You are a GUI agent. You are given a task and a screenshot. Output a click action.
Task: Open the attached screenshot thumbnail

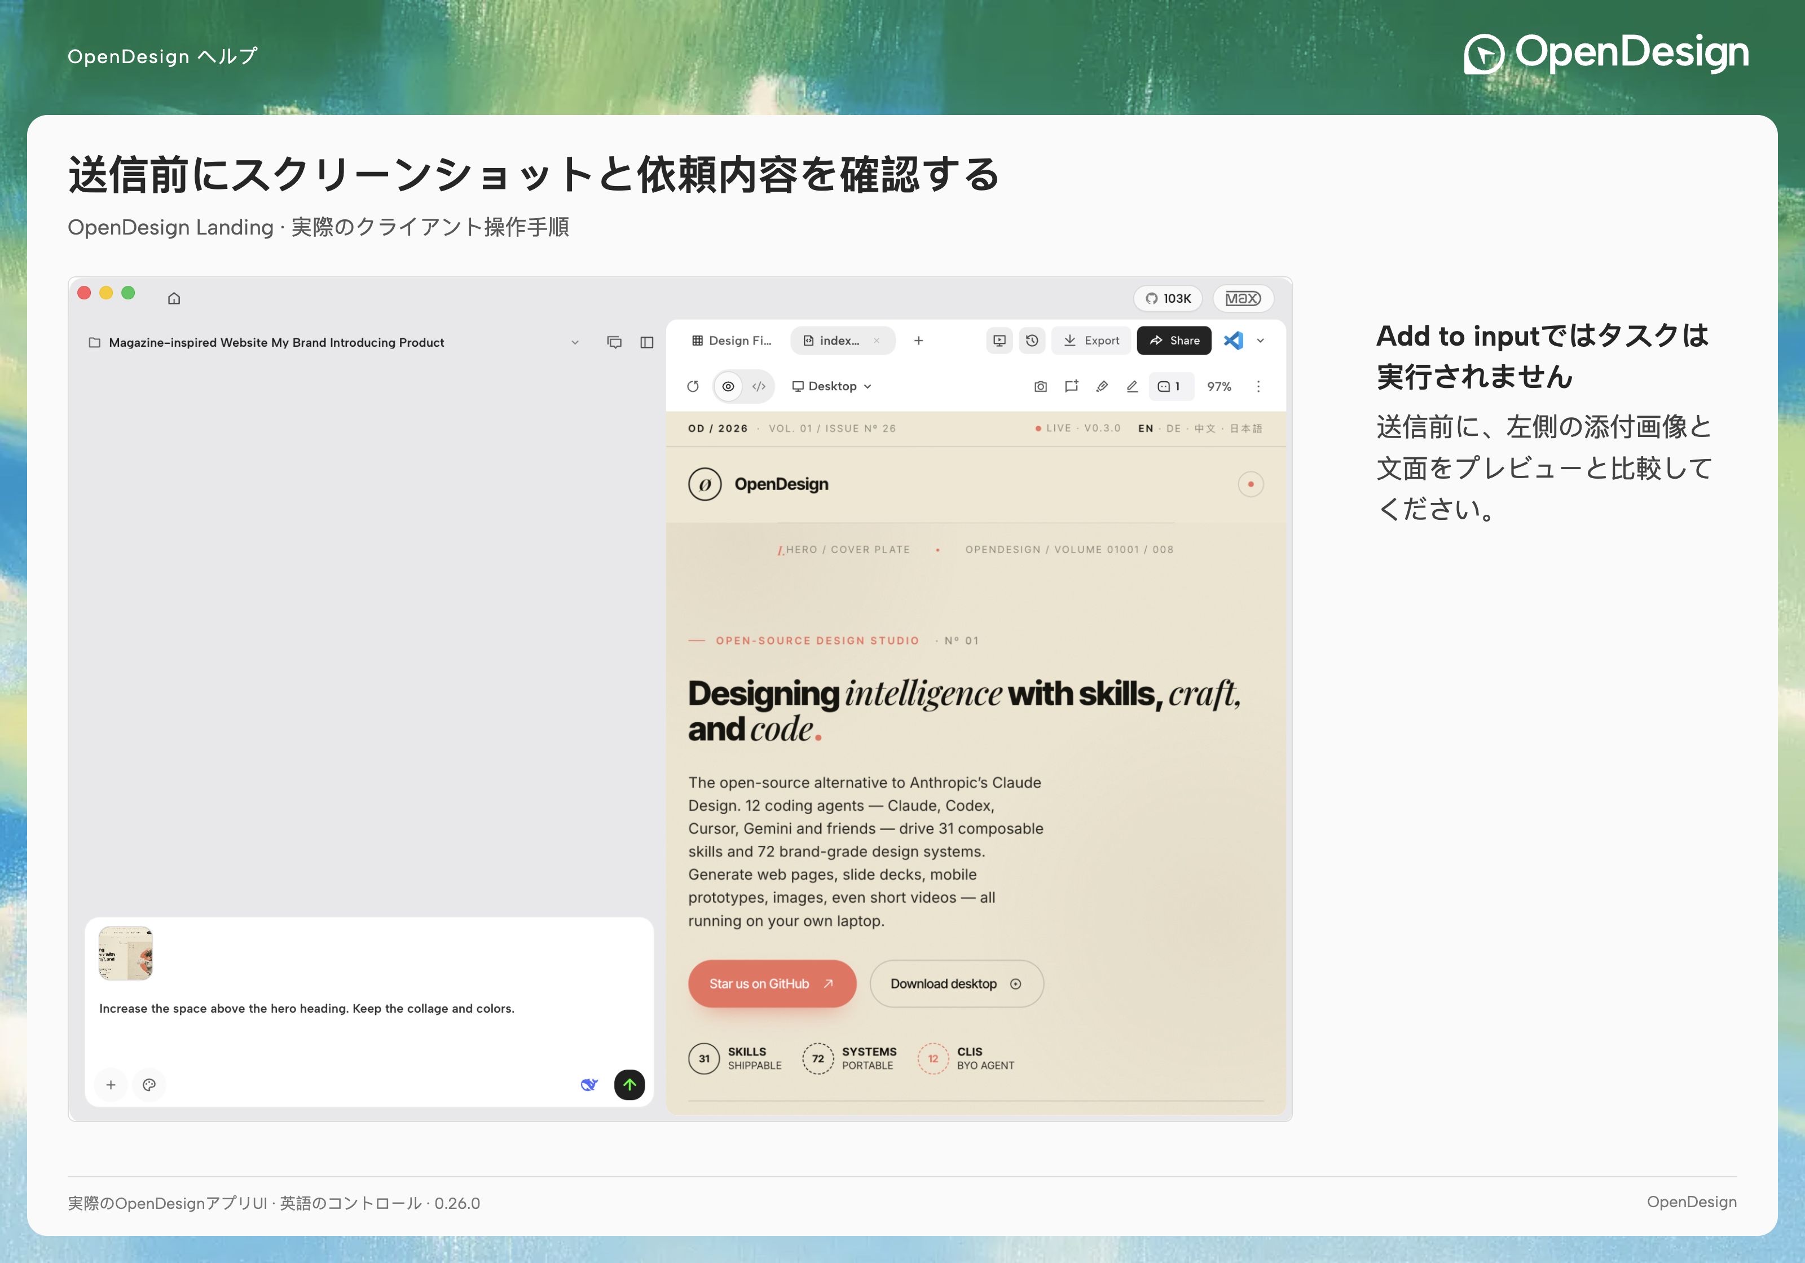tap(126, 953)
